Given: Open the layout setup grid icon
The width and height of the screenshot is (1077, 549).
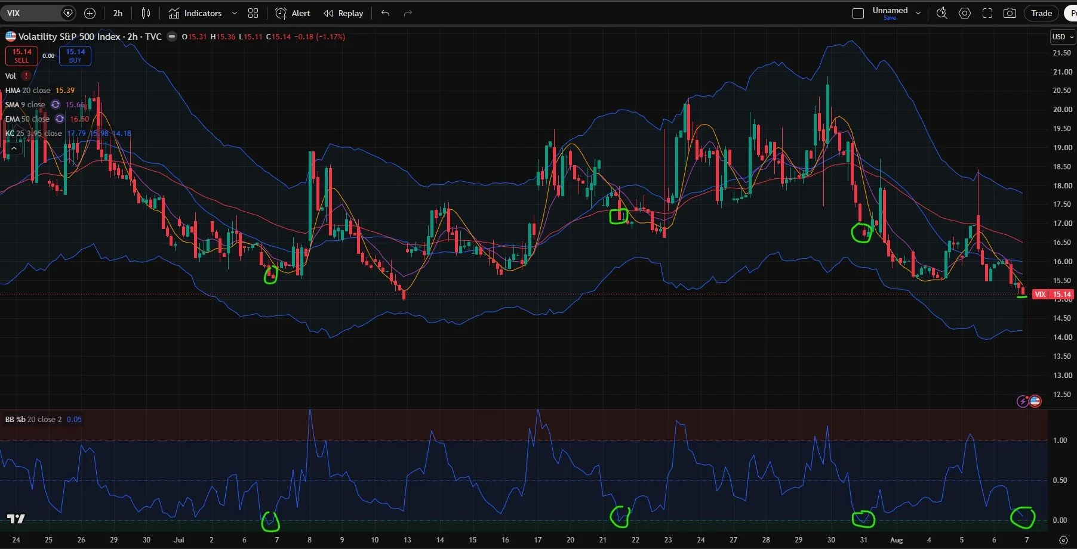Looking at the screenshot, I should 253,13.
